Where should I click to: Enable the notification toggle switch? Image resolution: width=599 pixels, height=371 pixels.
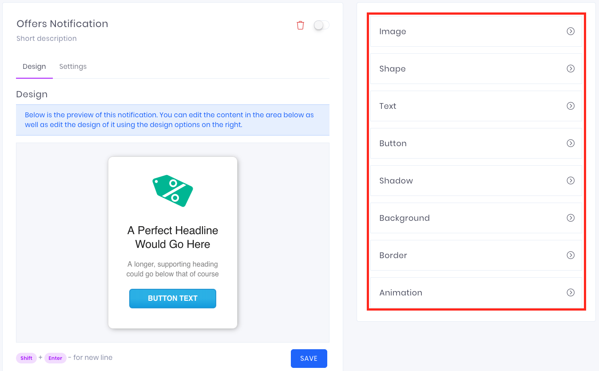pos(321,25)
